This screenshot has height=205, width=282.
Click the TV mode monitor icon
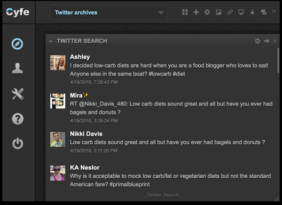click(x=241, y=12)
